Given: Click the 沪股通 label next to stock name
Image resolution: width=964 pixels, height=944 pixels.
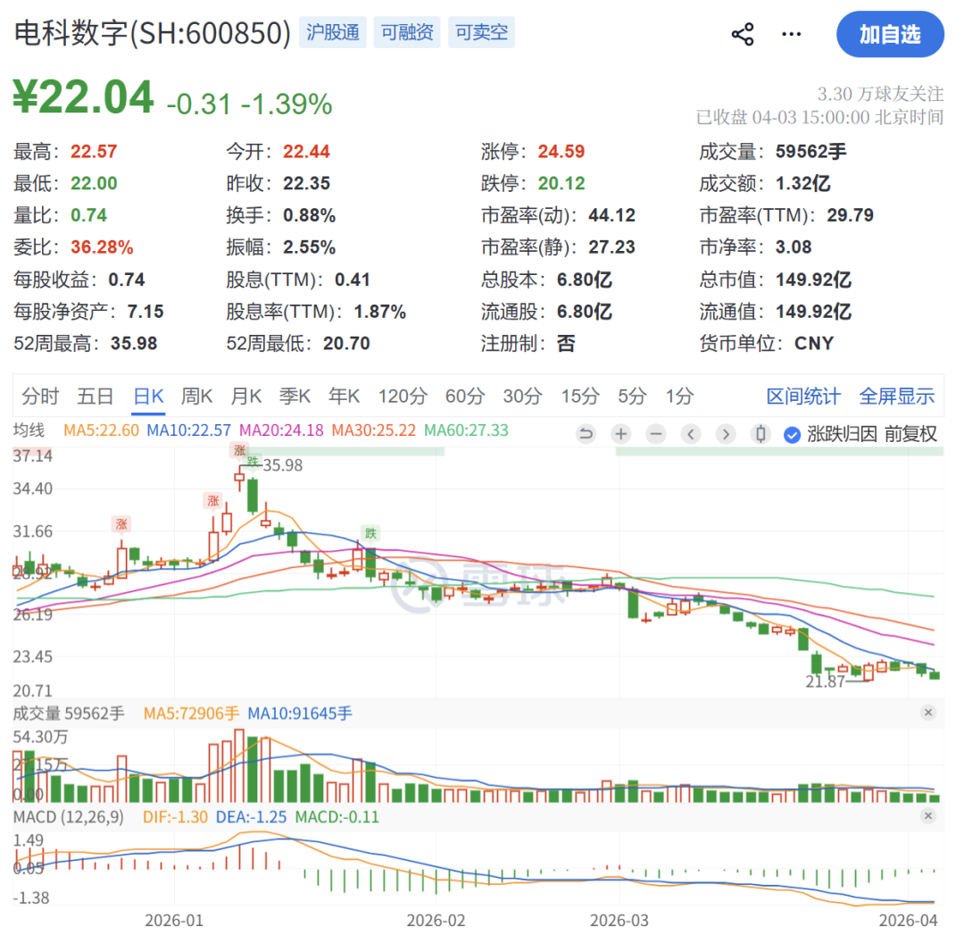Looking at the screenshot, I should (x=332, y=31).
